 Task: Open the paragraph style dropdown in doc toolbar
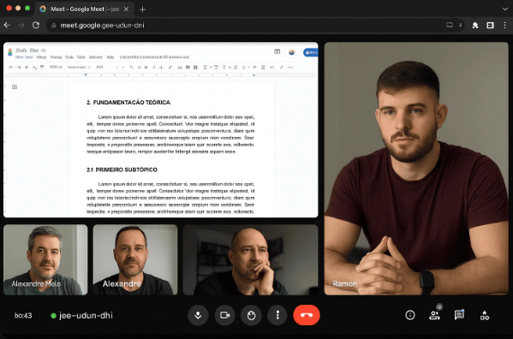79,67
